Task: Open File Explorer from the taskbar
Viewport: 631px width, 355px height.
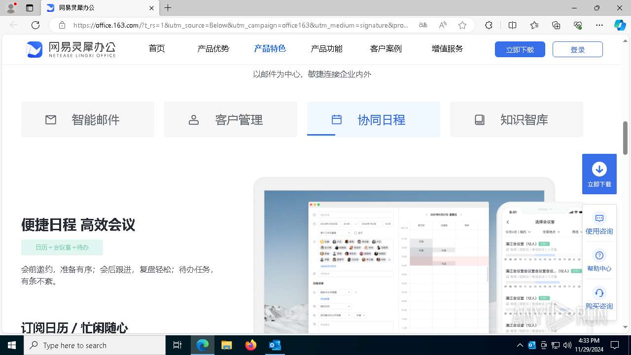Action: 226,345
